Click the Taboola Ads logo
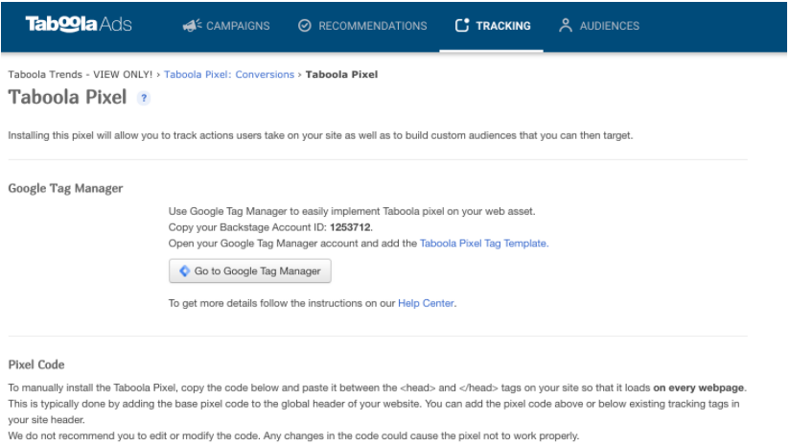Image resolution: width=790 pixels, height=446 pixels. [79, 24]
